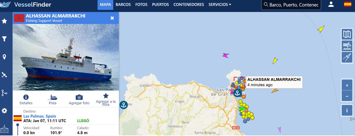
Task: Click the vessel search input field
Action: click(x=291, y=5)
